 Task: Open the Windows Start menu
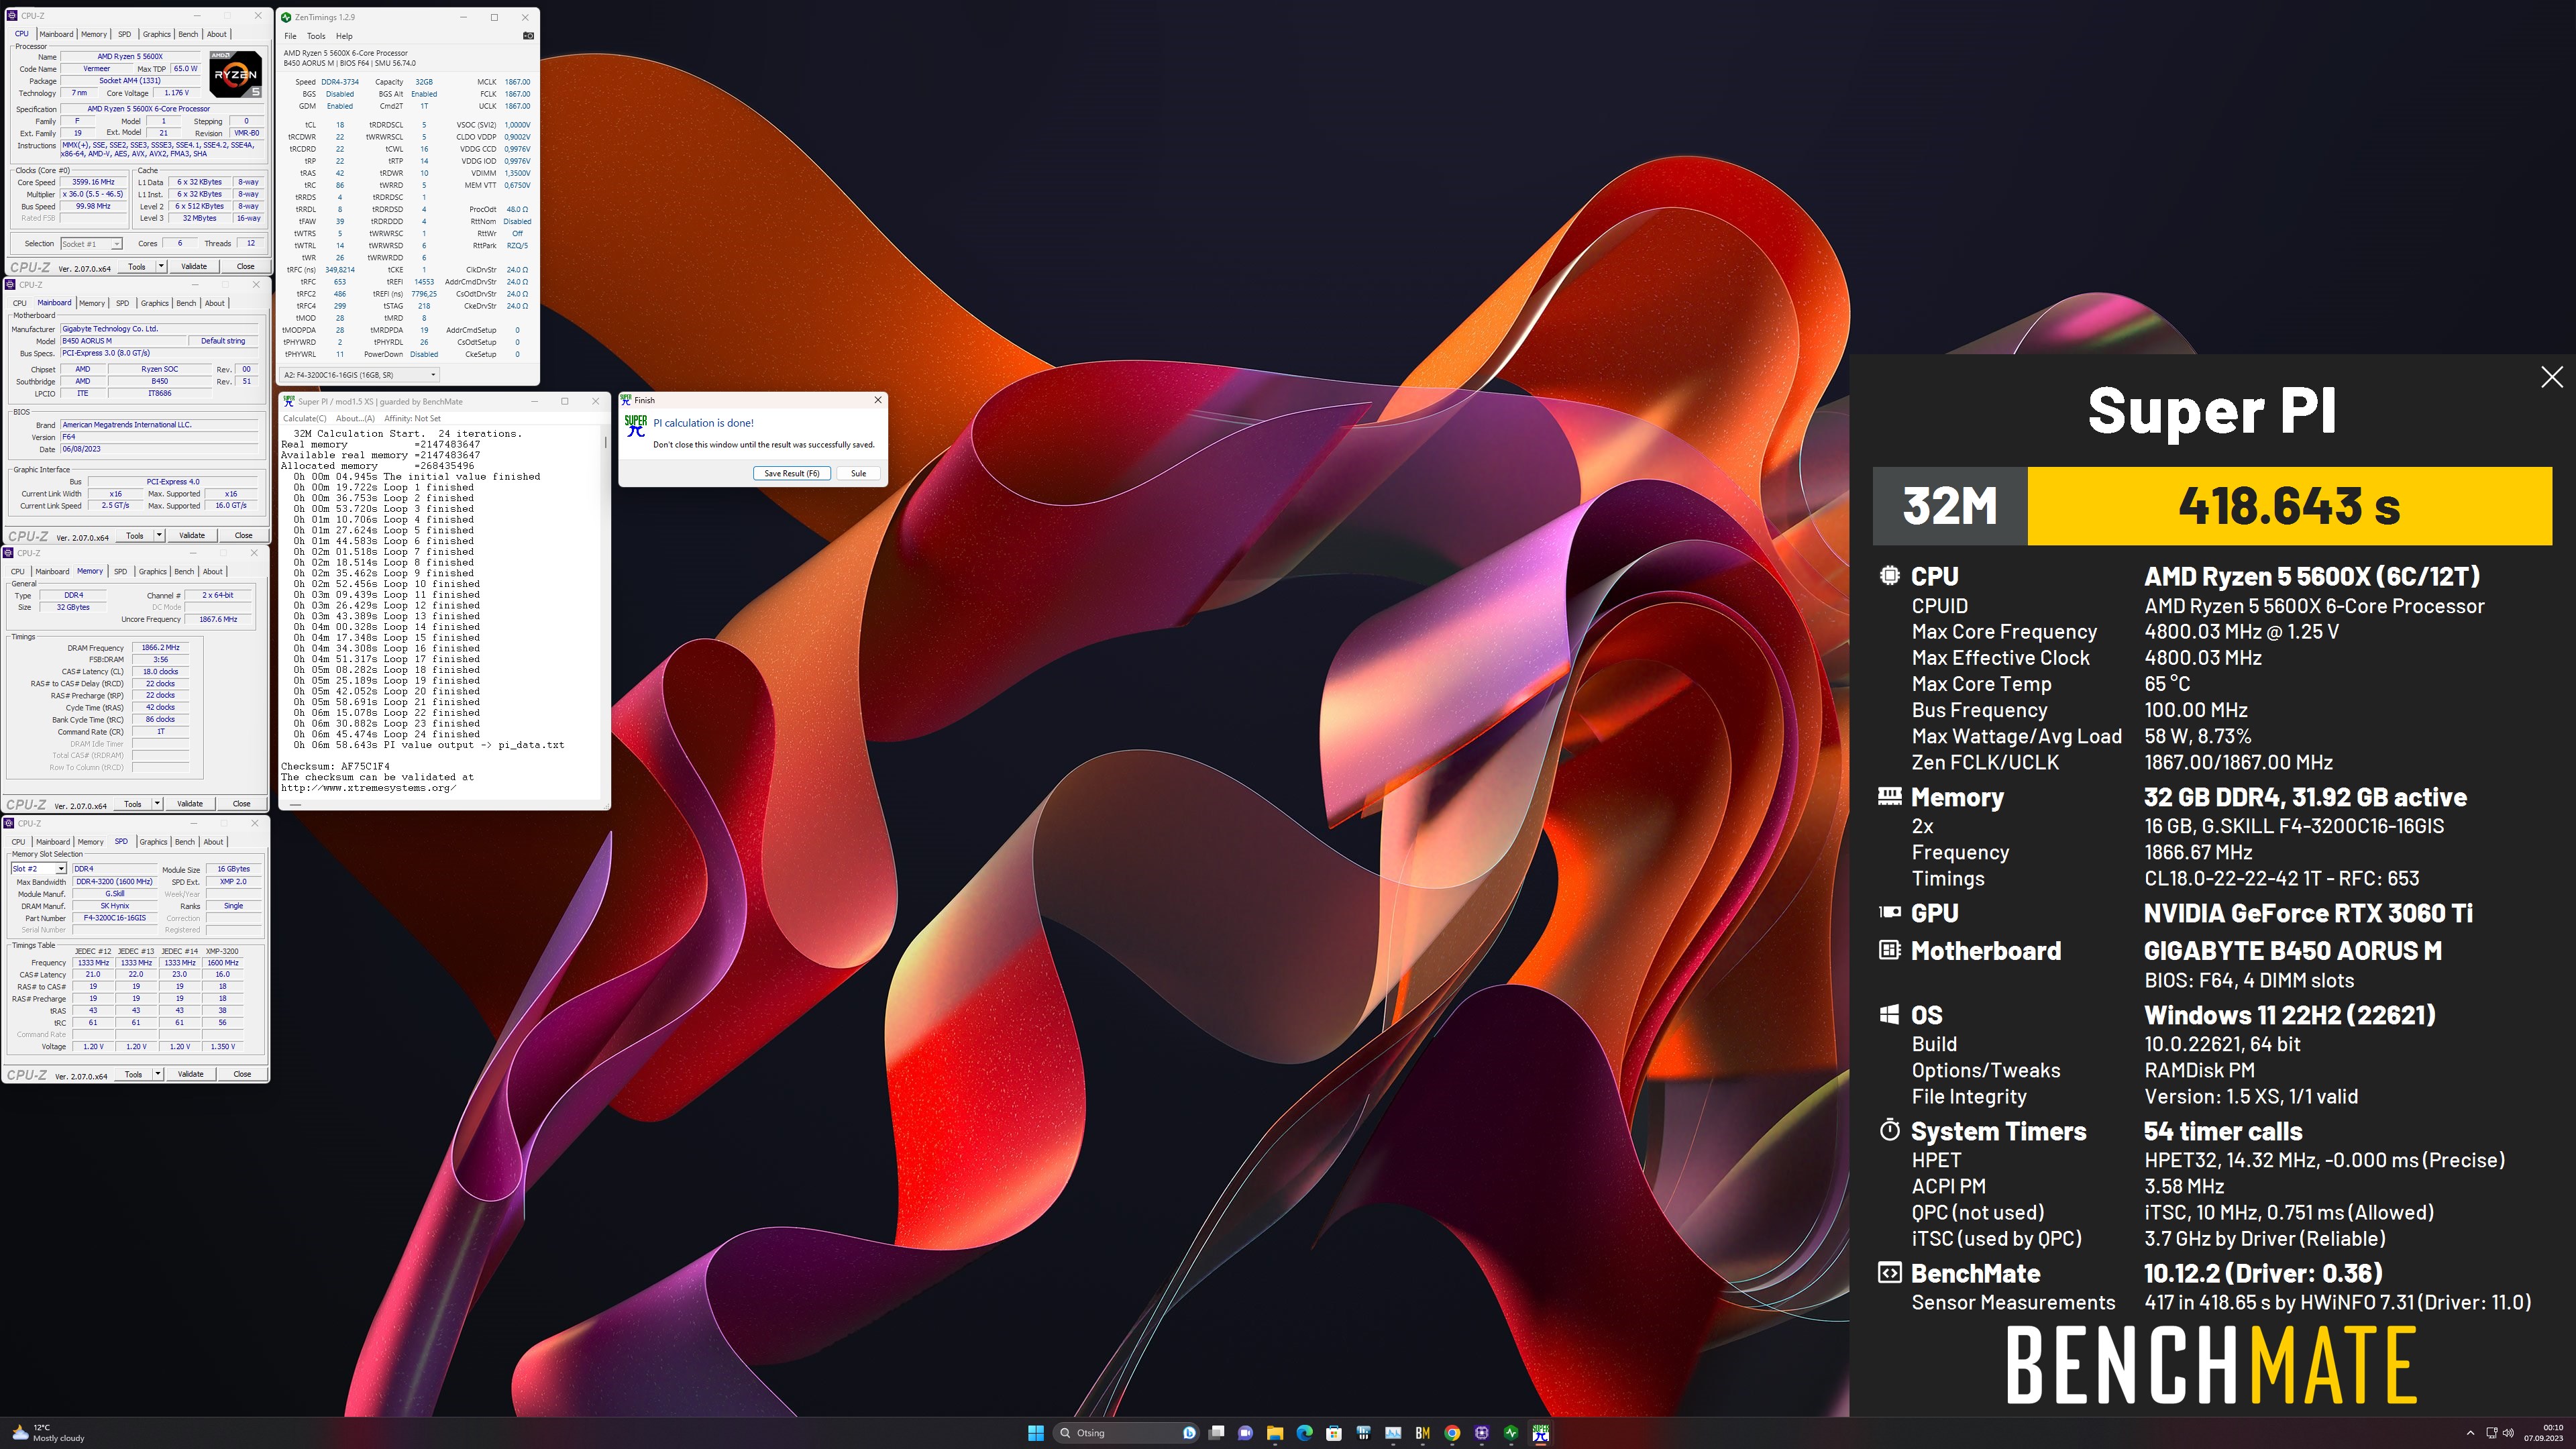coord(1036,1433)
